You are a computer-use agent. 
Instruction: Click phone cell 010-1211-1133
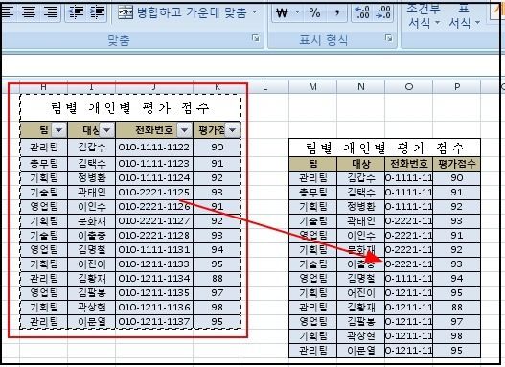click(x=154, y=264)
